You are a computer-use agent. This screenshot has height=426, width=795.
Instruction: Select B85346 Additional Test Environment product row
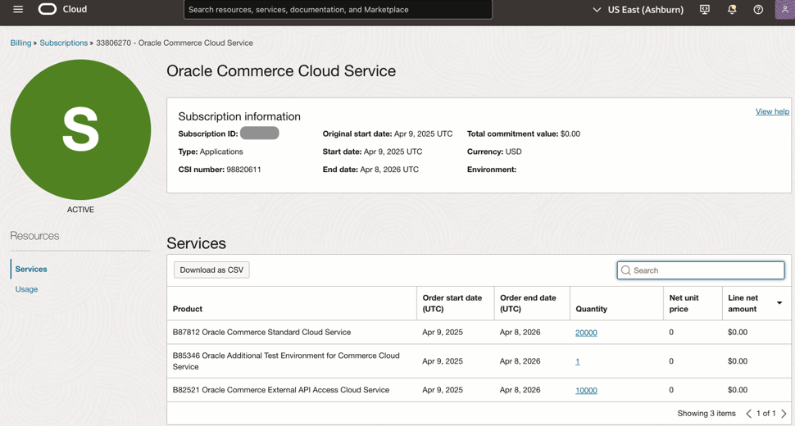(479, 361)
